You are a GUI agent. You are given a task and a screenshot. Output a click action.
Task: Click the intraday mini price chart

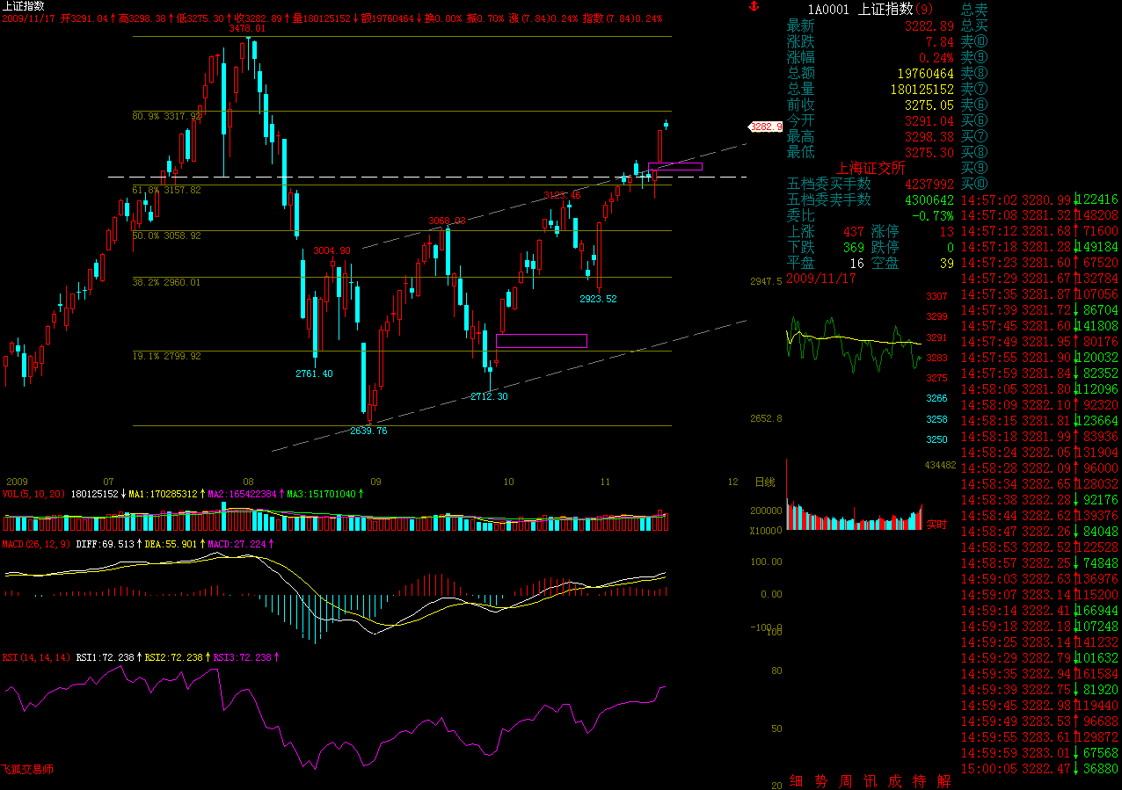(853, 344)
